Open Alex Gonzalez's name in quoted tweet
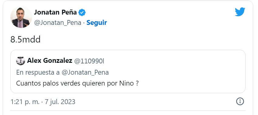This screenshot has height=115, width=258. pyautogui.click(x=49, y=61)
